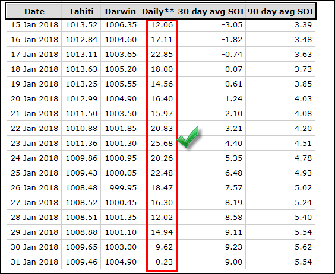Select the 31 Jan 2018 date cell
This screenshot has width=335, height=274.
coord(34,262)
